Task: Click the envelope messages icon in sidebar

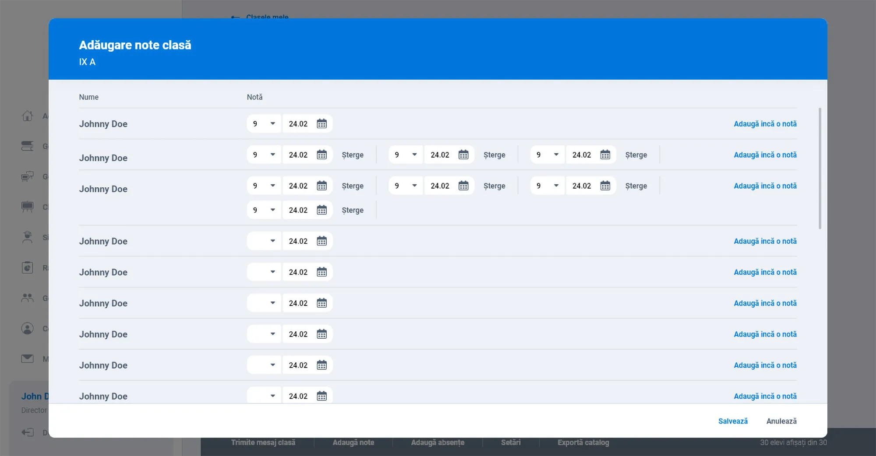Action: coord(28,359)
